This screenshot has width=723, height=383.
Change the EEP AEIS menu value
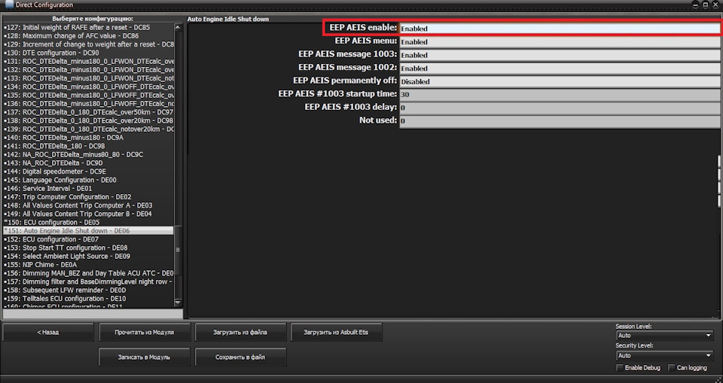[x=560, y=42]
